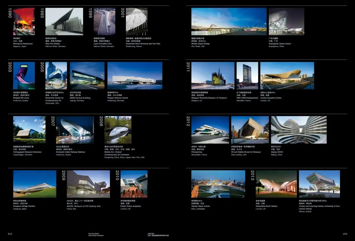
Task: Click the 'Wolfsburg, Germany' caption line
Action: [116, 101]
